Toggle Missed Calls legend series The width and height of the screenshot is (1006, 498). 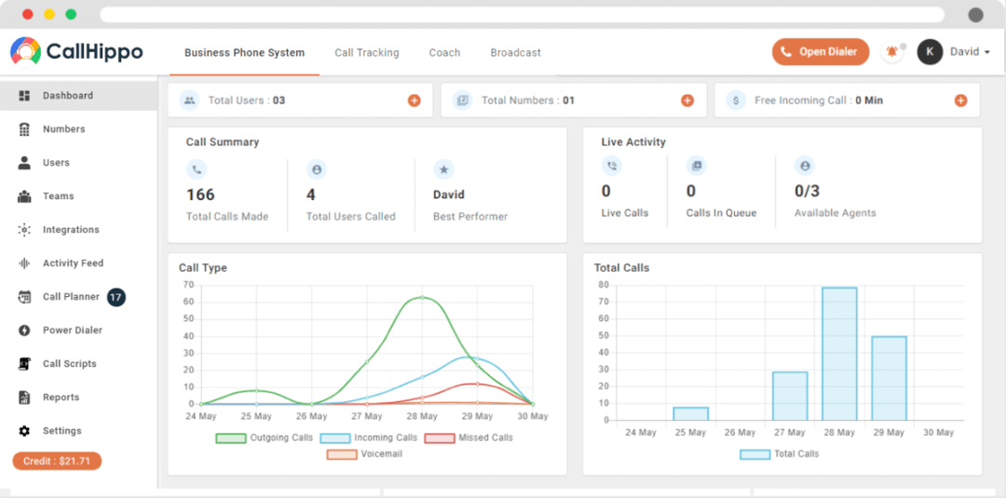(469, 437)
